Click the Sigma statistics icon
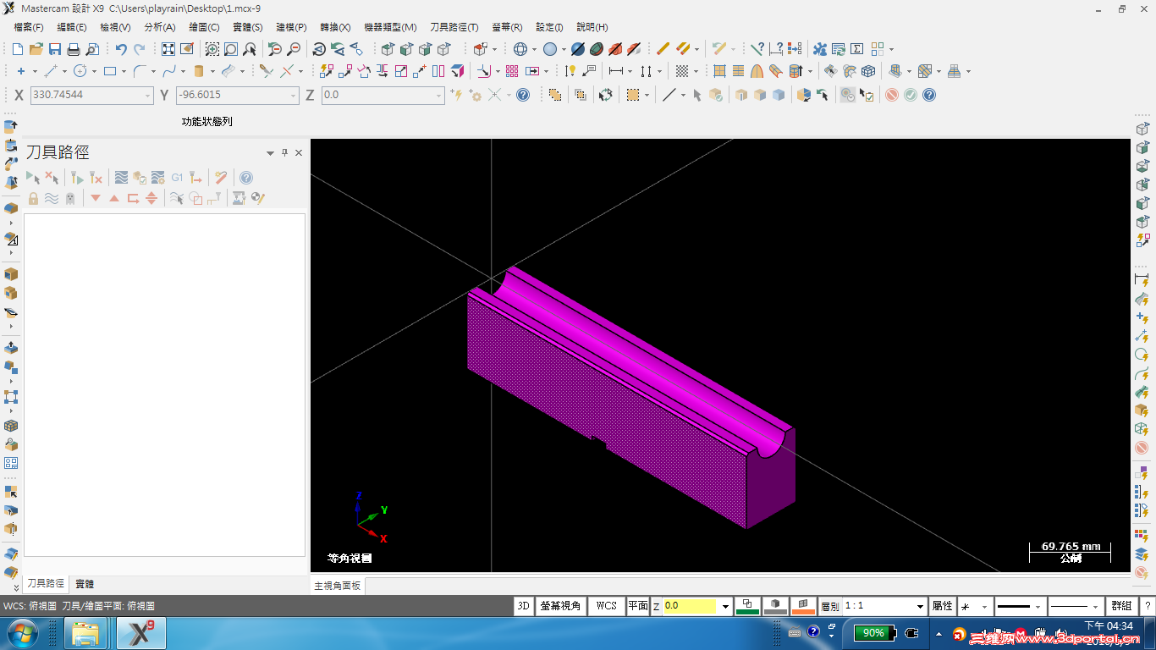 click(x=856, y=49)
